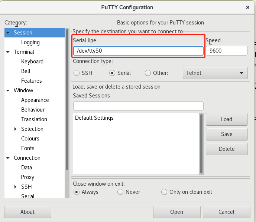Expand the Selection subcategory arrow

[15, 129]
